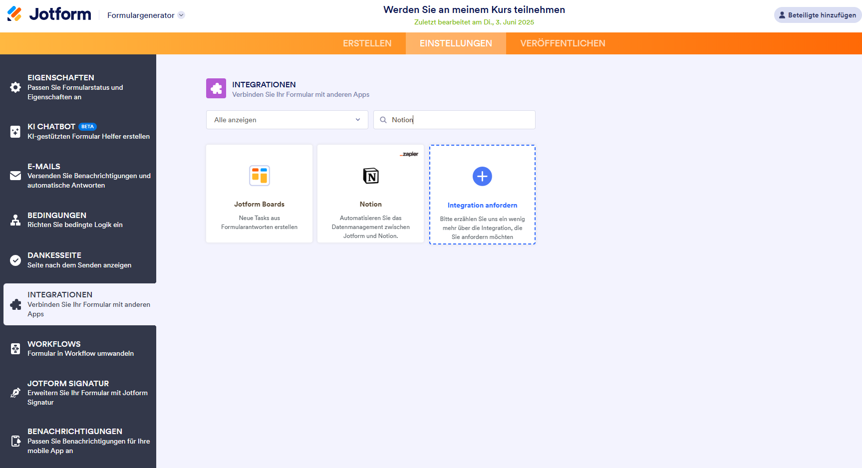Click the Zapier badge on Notion card
862x468 pixels.
[x=409, y=154]
